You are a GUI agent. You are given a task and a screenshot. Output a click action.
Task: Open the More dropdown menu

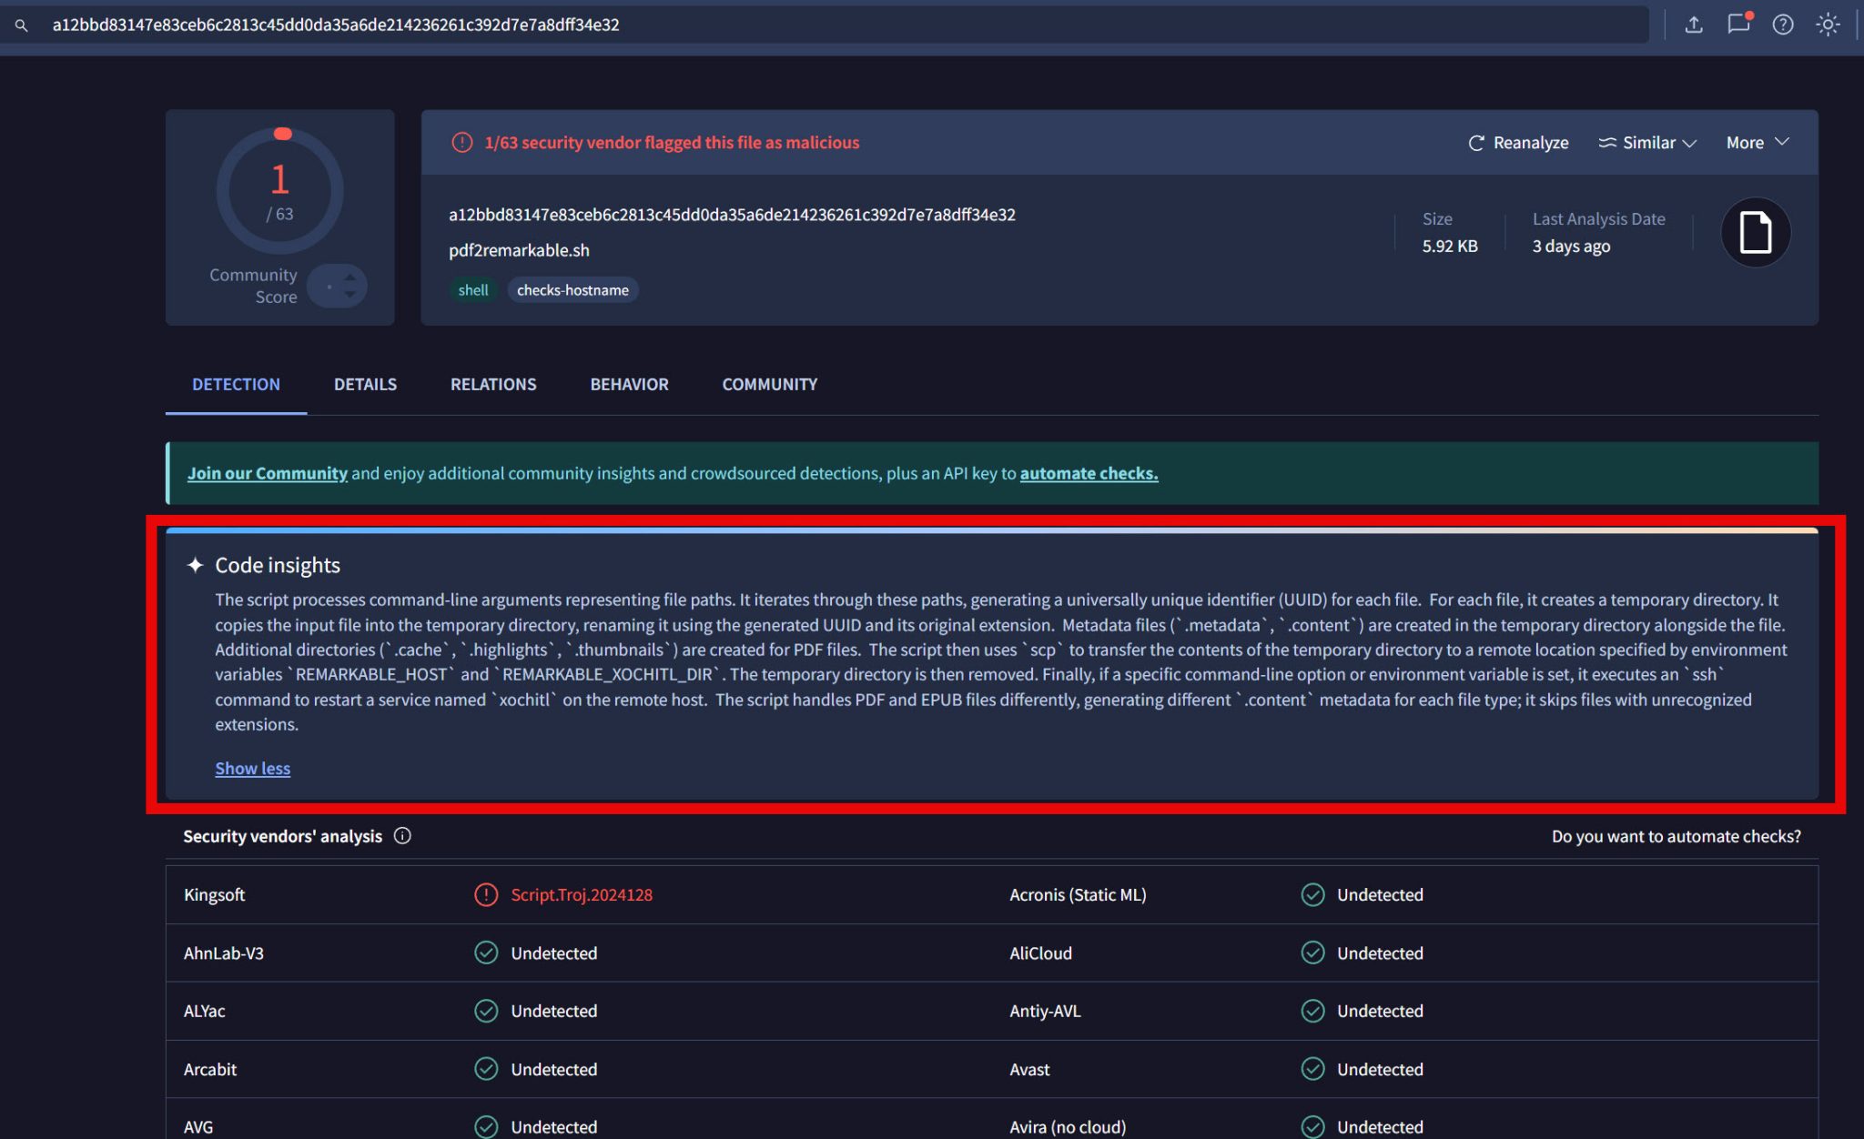point(1757,143)
